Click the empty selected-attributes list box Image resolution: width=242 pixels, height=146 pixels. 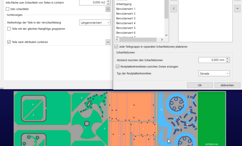(205, 21)
